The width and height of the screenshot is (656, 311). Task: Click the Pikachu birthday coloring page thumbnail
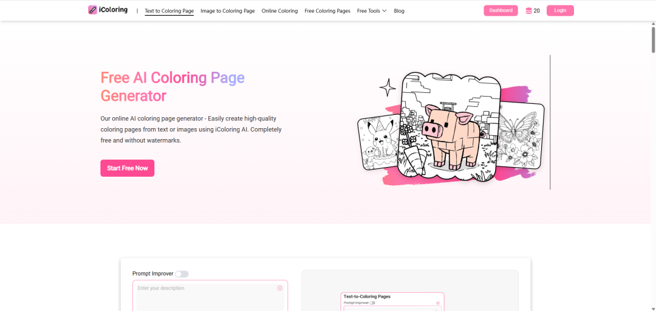pos(379,143)
